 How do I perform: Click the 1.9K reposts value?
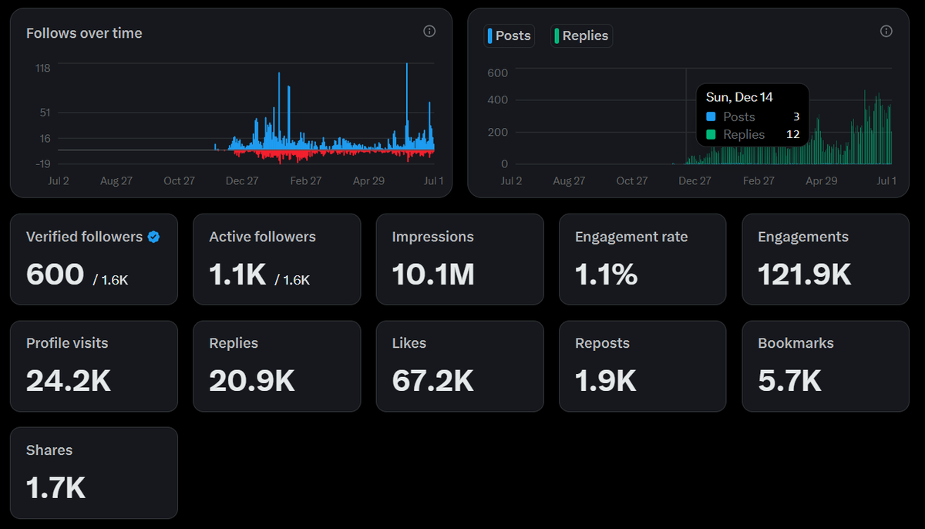(x=606, y=380)
